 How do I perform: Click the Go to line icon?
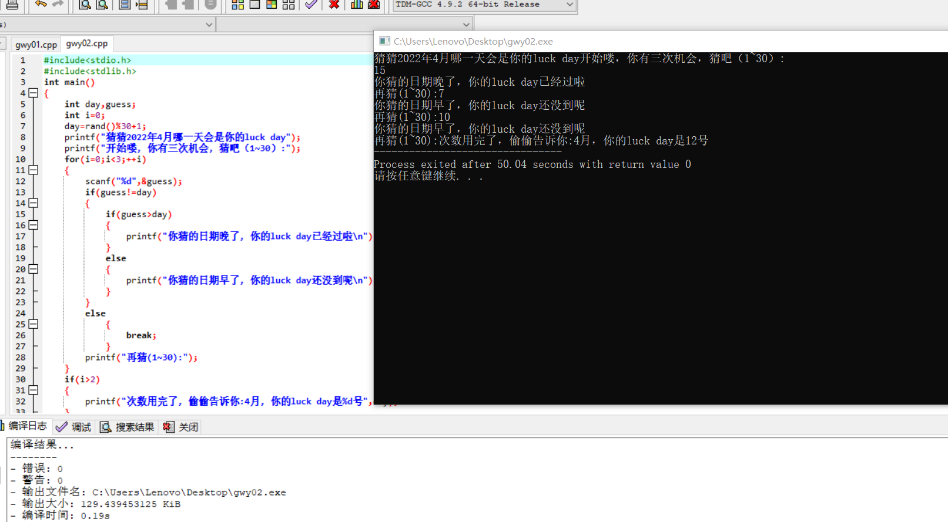pyautogui.click(x=142, y=5)
